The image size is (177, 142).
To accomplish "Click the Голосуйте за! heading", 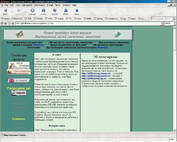I will (19, 88).
